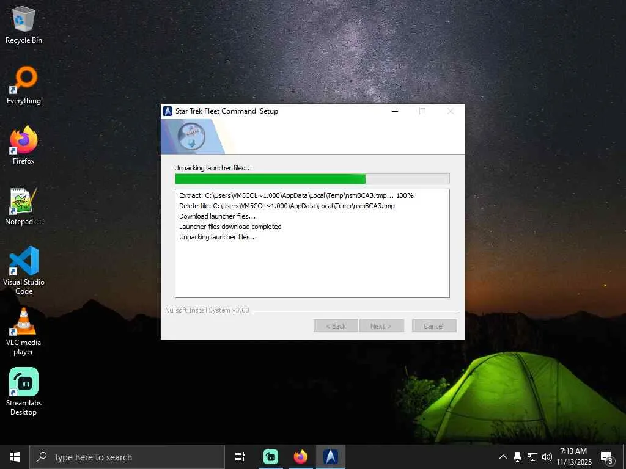Select the 'Extract: C:\Users...' log line
This screenshot has height=469, width=626.
(296, 195)
